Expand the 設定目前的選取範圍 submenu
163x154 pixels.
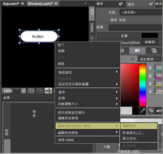tap(87, 84)
